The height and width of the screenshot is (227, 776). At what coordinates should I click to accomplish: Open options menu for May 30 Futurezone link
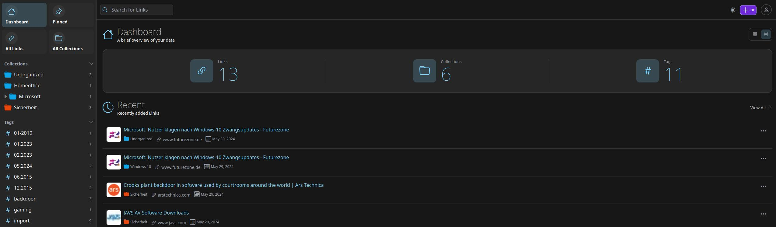(x=763, y=131)
